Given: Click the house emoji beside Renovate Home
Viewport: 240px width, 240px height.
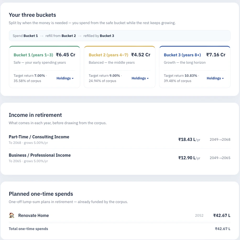Looking at the screenshot, I should click(x=12, y=215).
